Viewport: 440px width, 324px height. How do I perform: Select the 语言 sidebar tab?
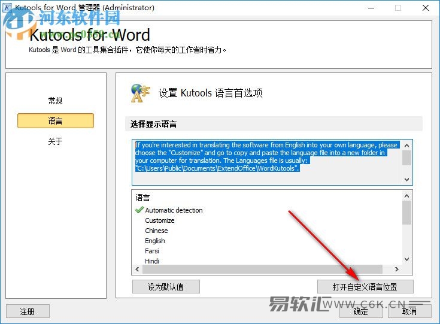(x=56, y=121)
